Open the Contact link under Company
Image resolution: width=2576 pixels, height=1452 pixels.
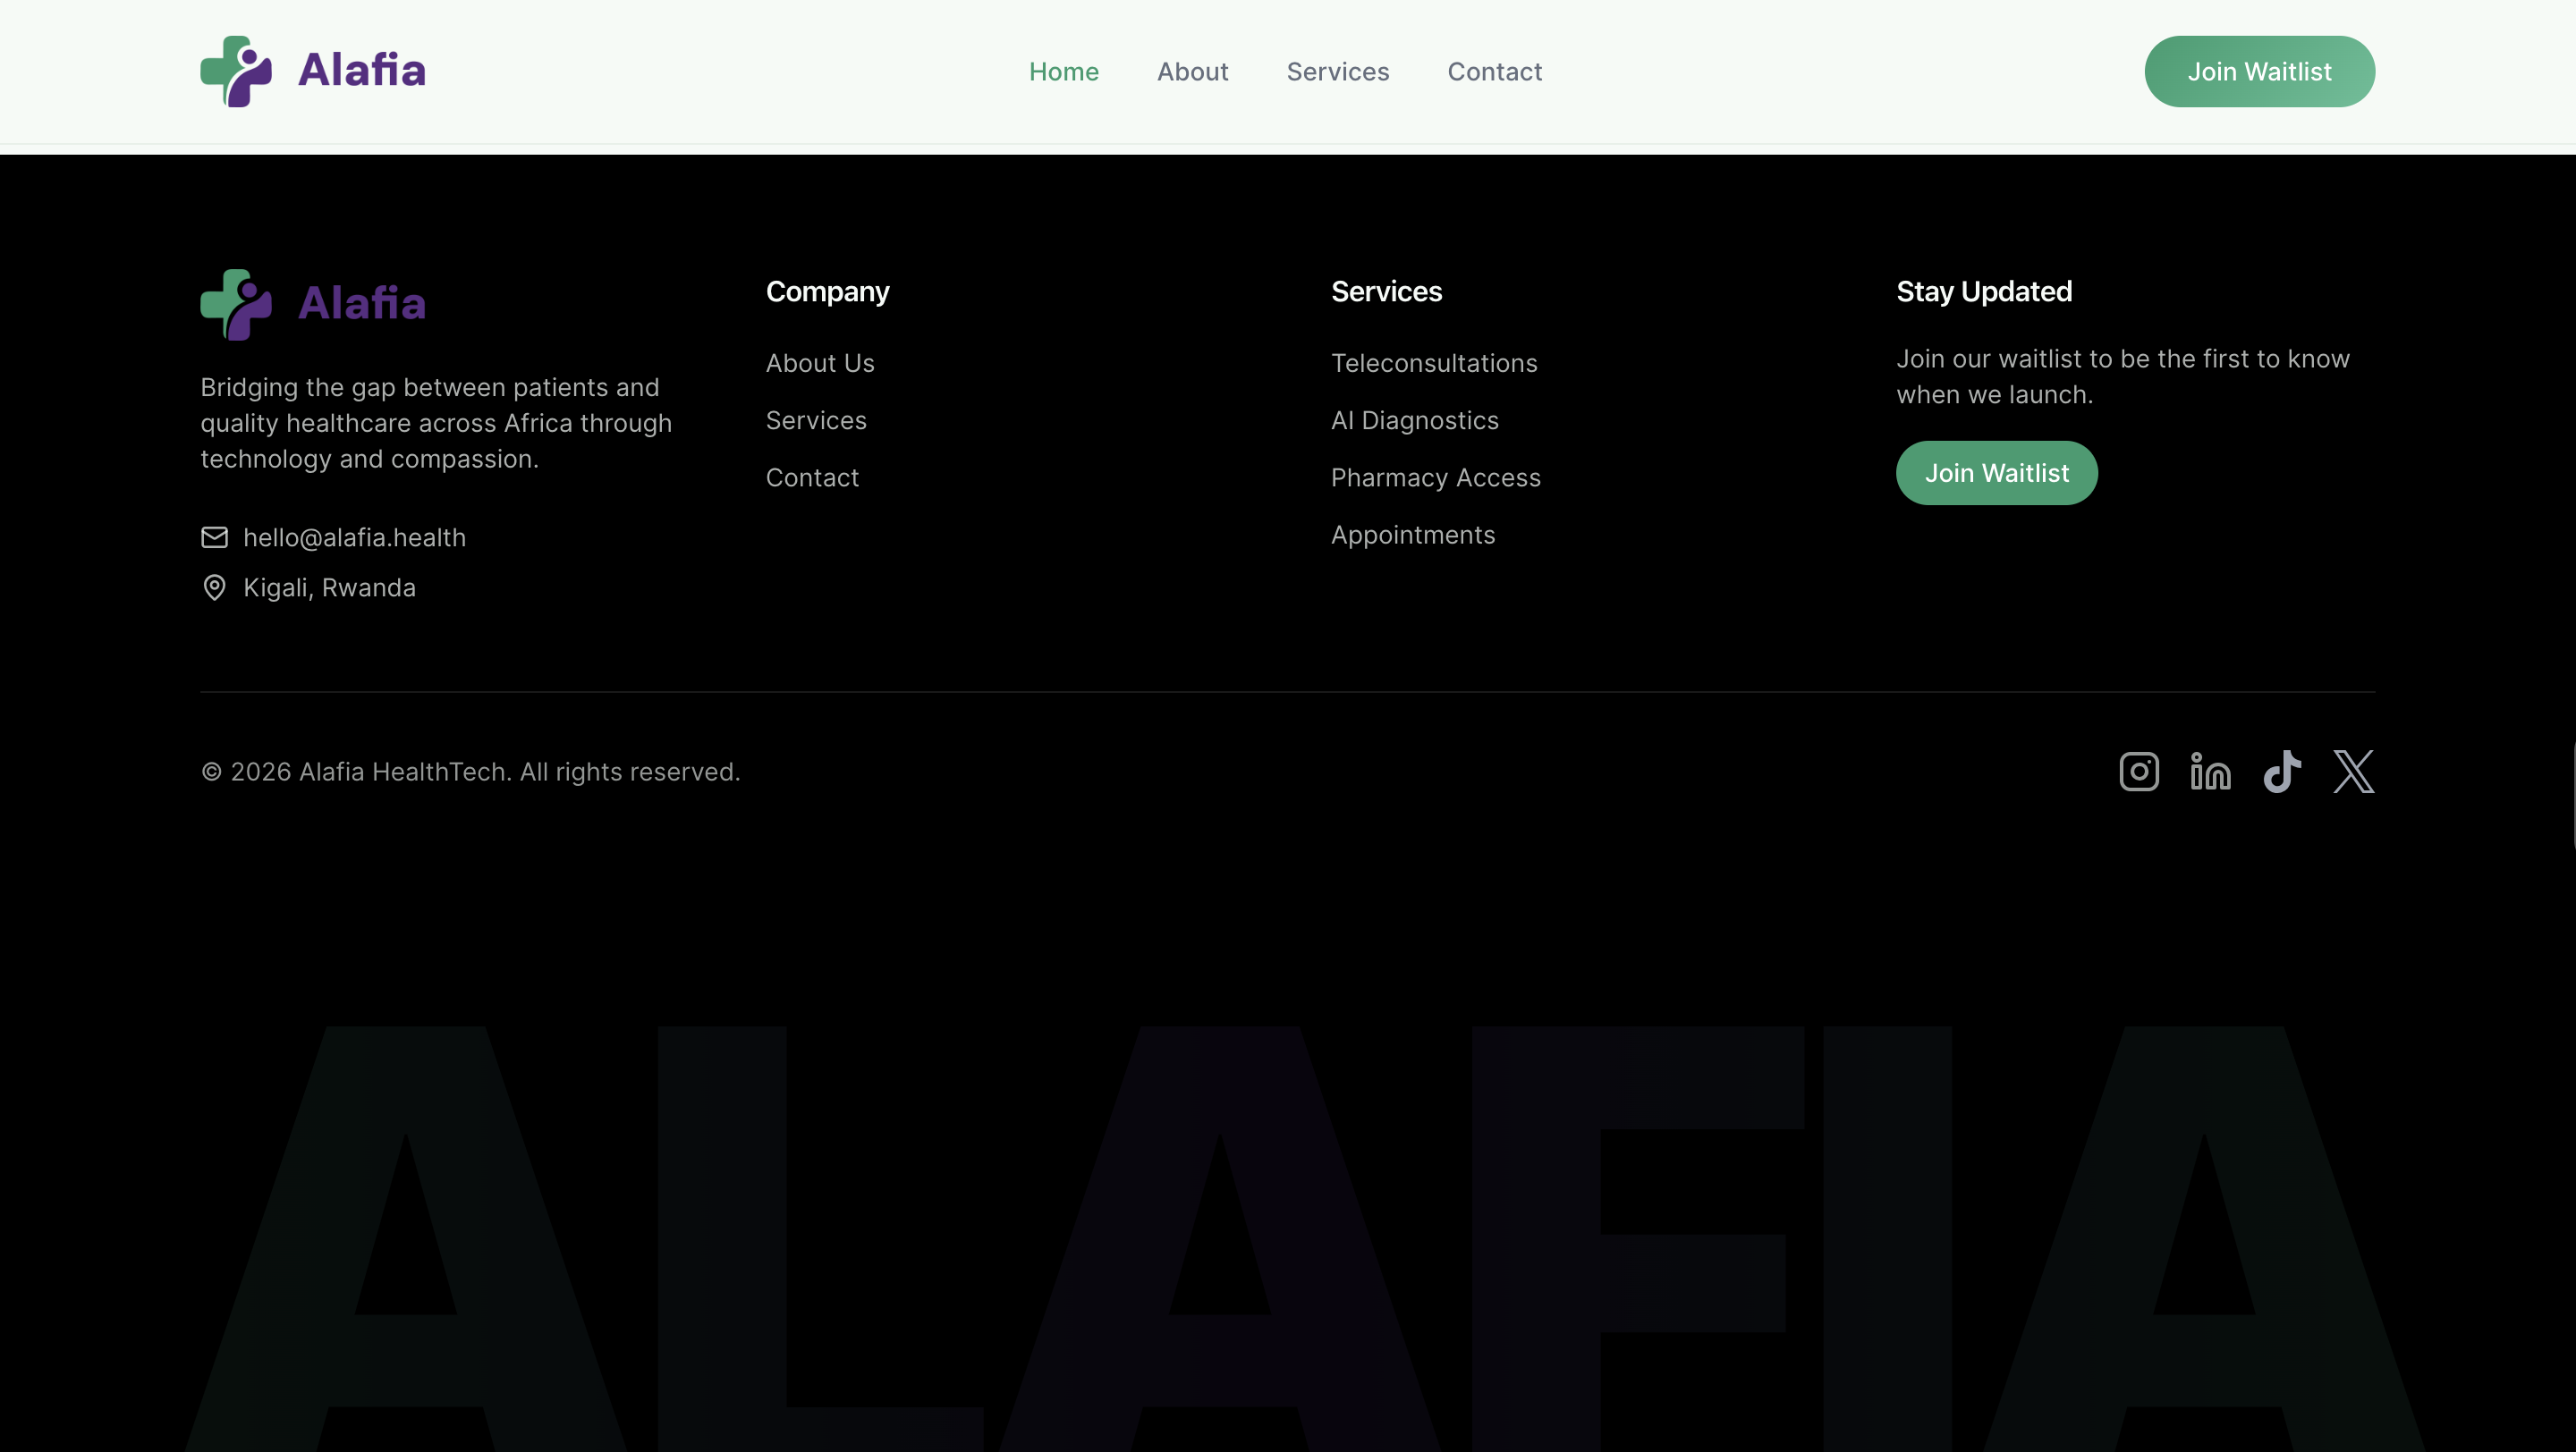(812, 477)
